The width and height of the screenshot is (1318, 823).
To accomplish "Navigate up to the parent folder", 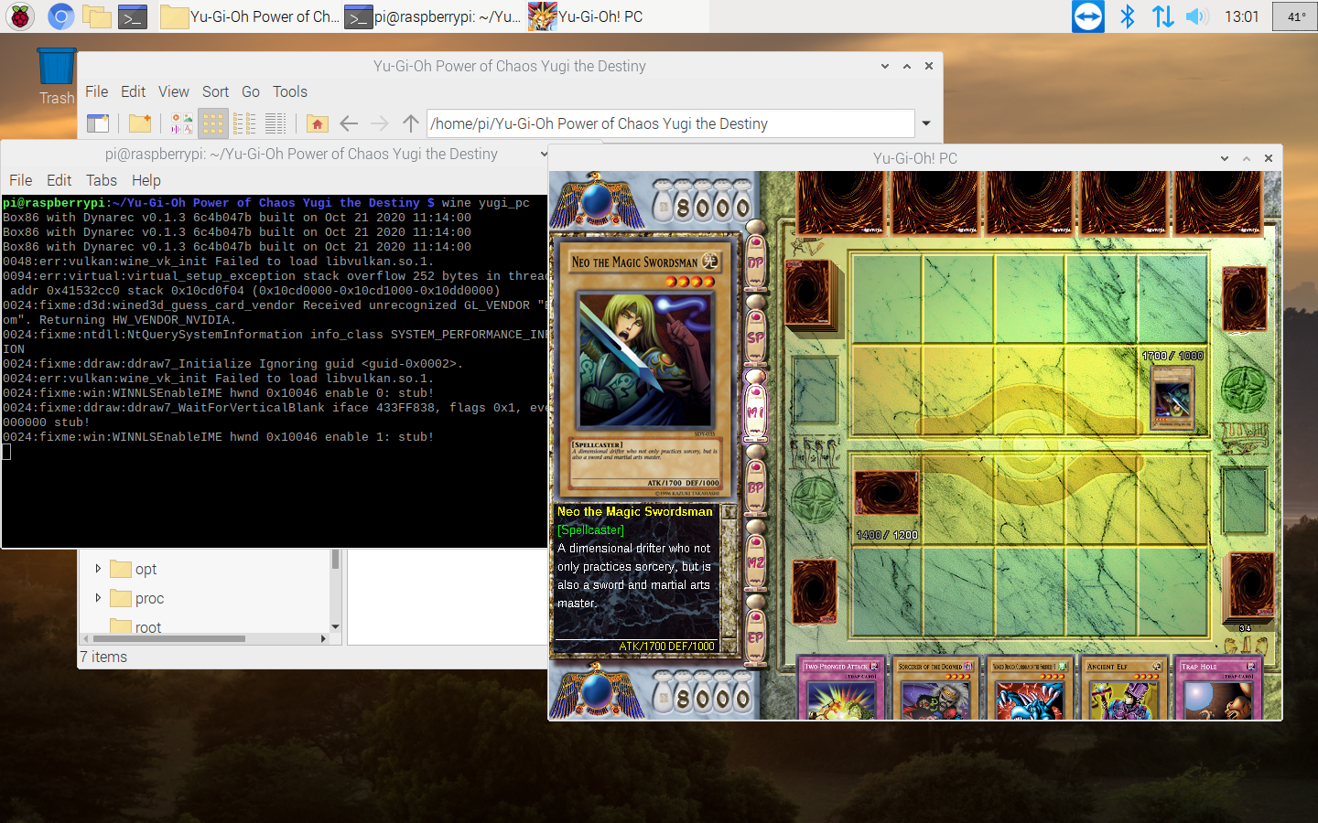I will 411,123.
